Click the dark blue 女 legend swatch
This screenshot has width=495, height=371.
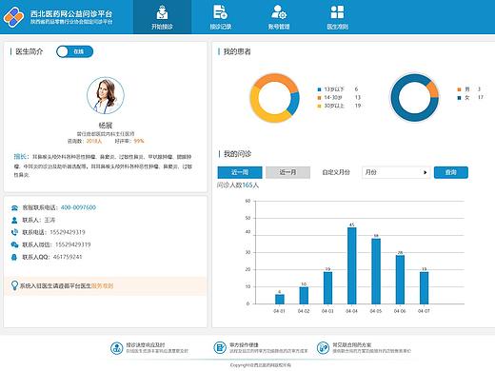459,98
